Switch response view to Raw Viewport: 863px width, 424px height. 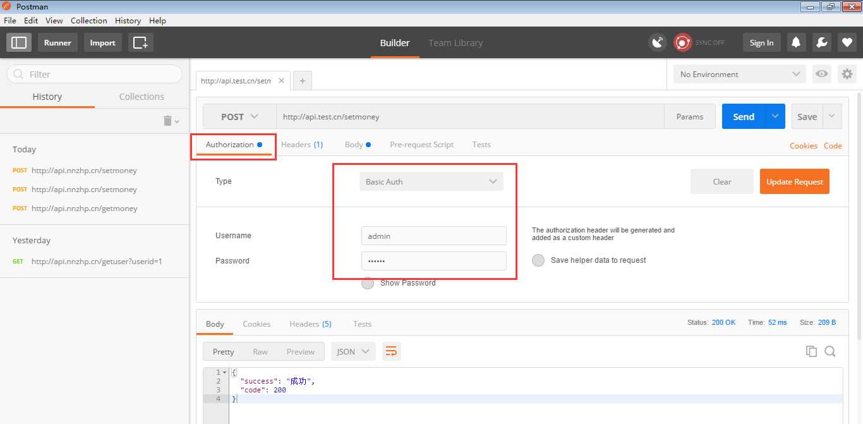tap(260, 351)
